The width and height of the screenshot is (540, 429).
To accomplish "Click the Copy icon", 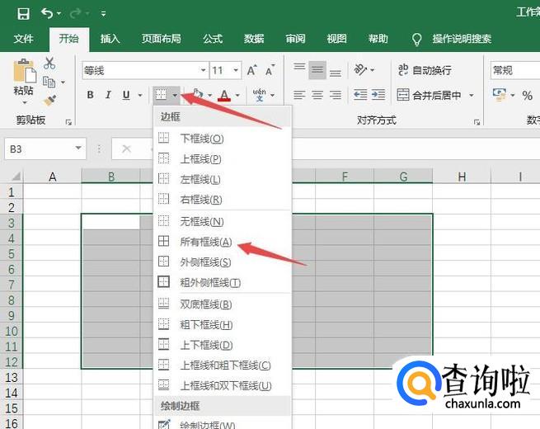I will (49, 82).
